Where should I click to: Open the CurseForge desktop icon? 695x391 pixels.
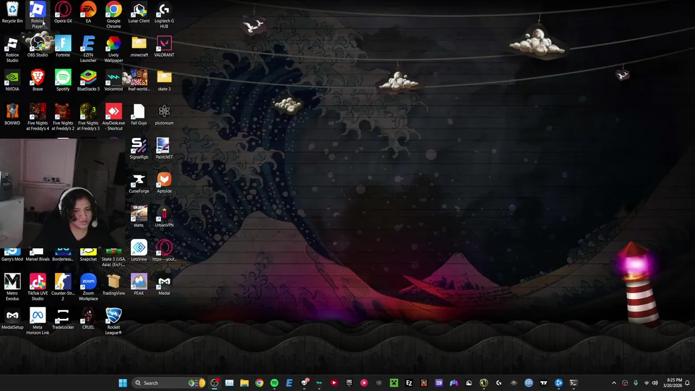[x=139, y=183]
